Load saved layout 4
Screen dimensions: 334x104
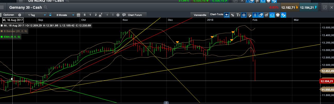coord(107,15)
